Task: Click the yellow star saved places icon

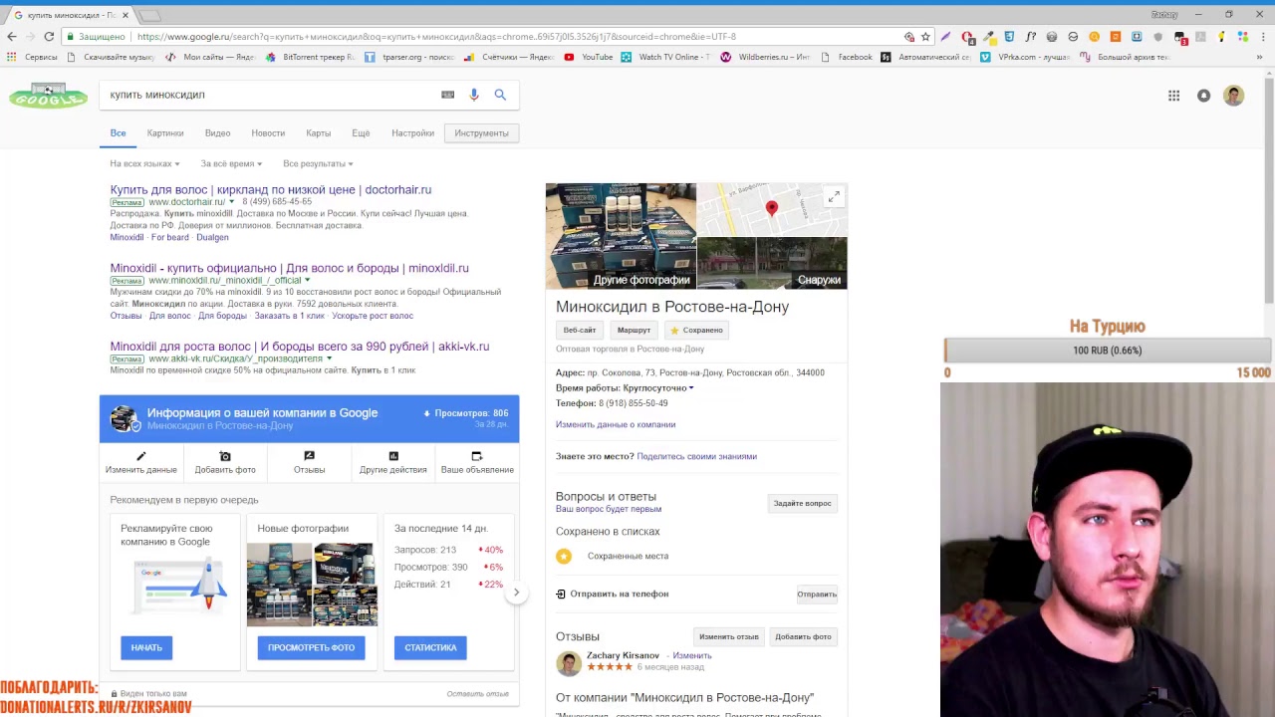Action: pos(564,556)
